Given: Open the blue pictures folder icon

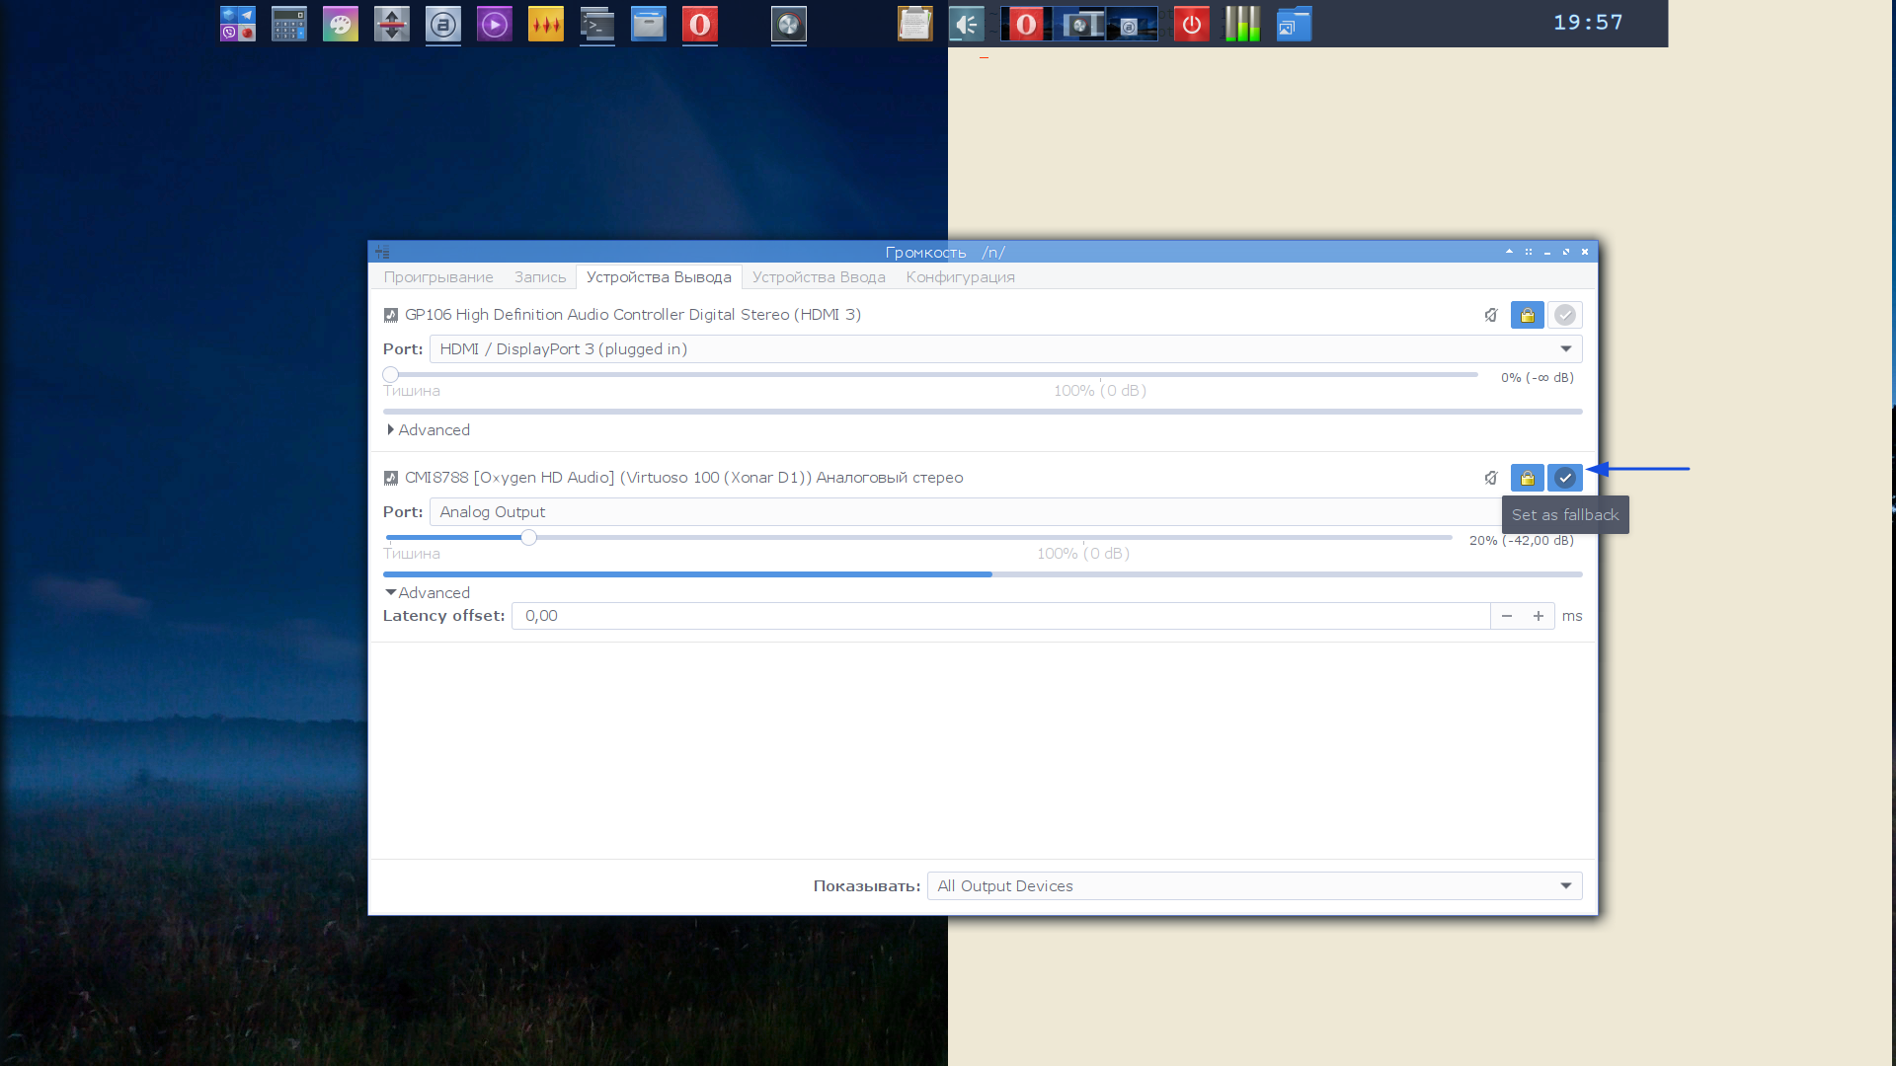Looking at the screenshot, I should tap(1295, 24).
